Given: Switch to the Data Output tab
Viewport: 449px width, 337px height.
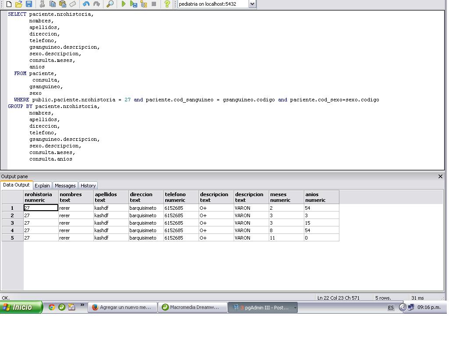Looking at the screenshot, I should tap(16, 185).
